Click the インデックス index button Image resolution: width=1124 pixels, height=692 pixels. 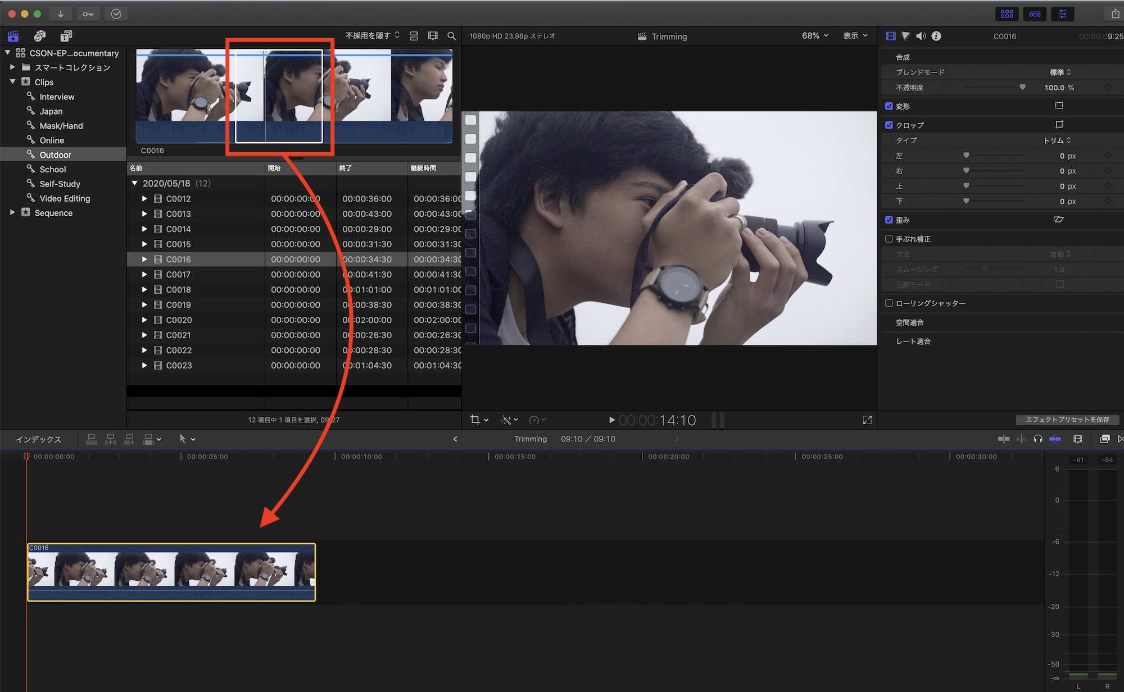click(x=38, y=439)
